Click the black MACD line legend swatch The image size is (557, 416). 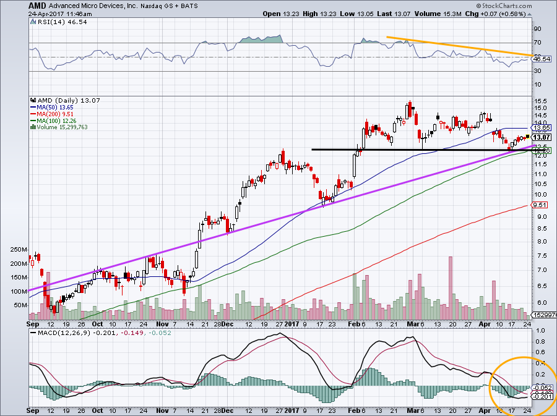point(33,333)
